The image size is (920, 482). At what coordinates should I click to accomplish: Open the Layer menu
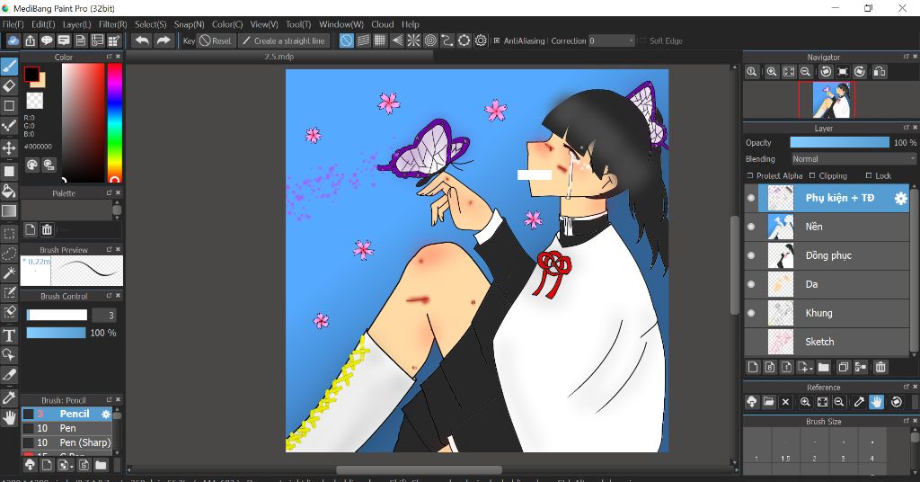click(x=76, y=24)
